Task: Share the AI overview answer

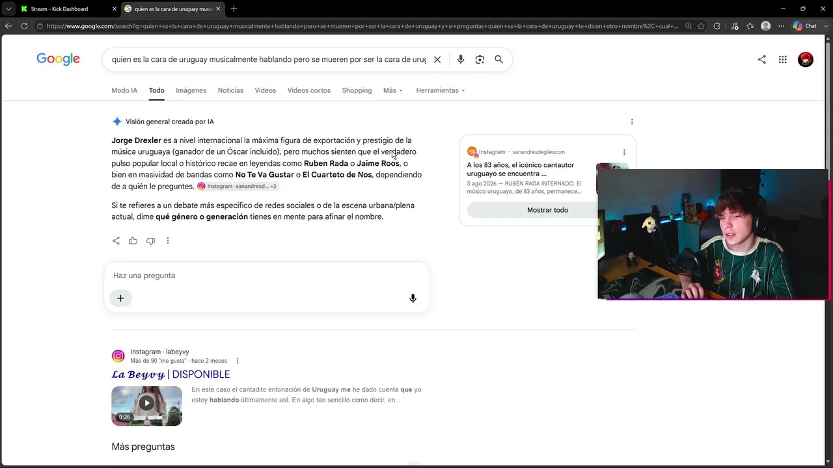Action: 116,240
